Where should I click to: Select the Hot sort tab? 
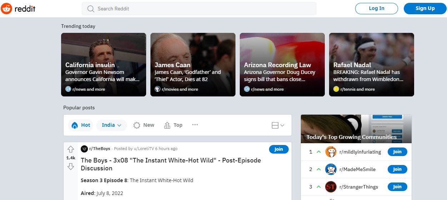(x=81, y=125)
